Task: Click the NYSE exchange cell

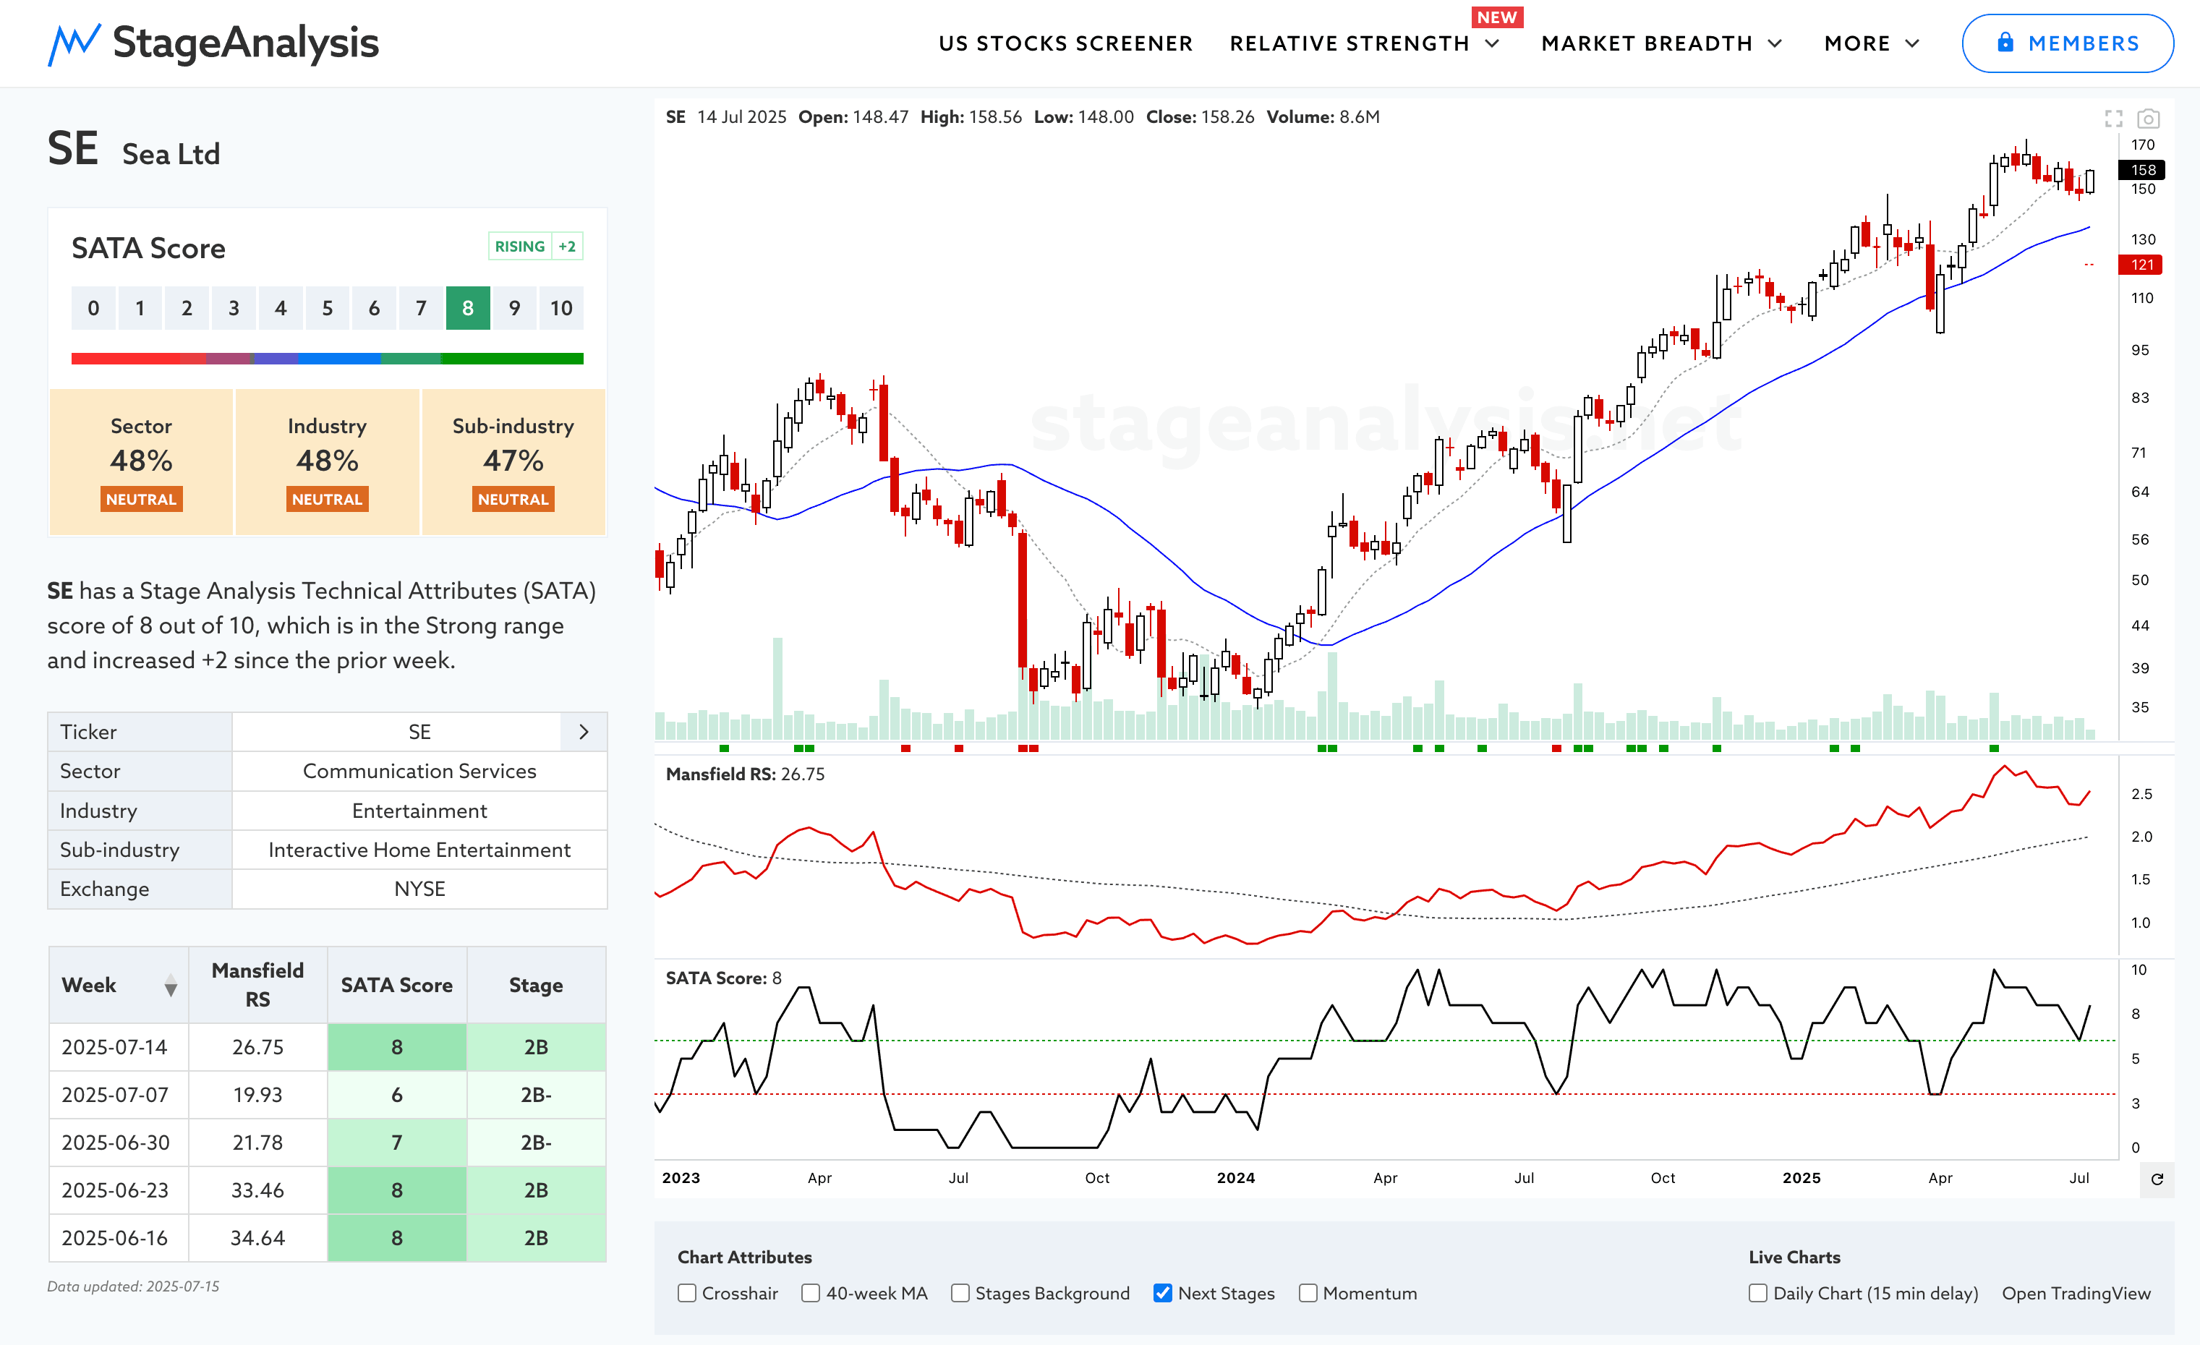Action: click(x=419, y=889)
